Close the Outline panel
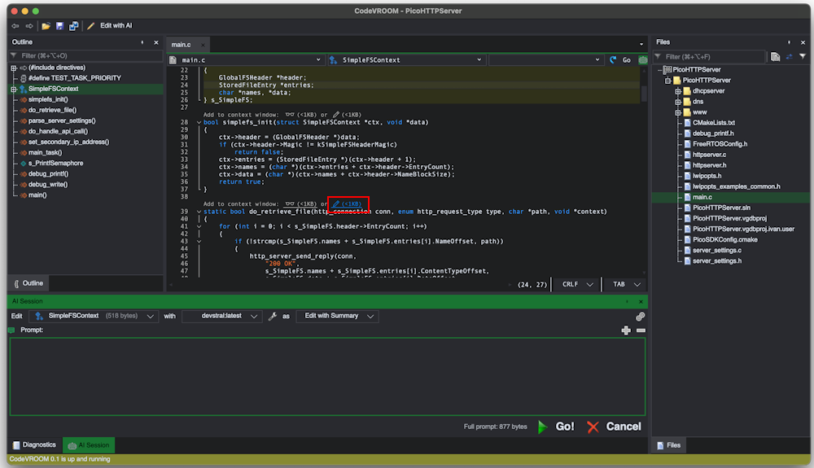Screen dimensions: 814x468 pyautogui.click(x=156, y=42)
